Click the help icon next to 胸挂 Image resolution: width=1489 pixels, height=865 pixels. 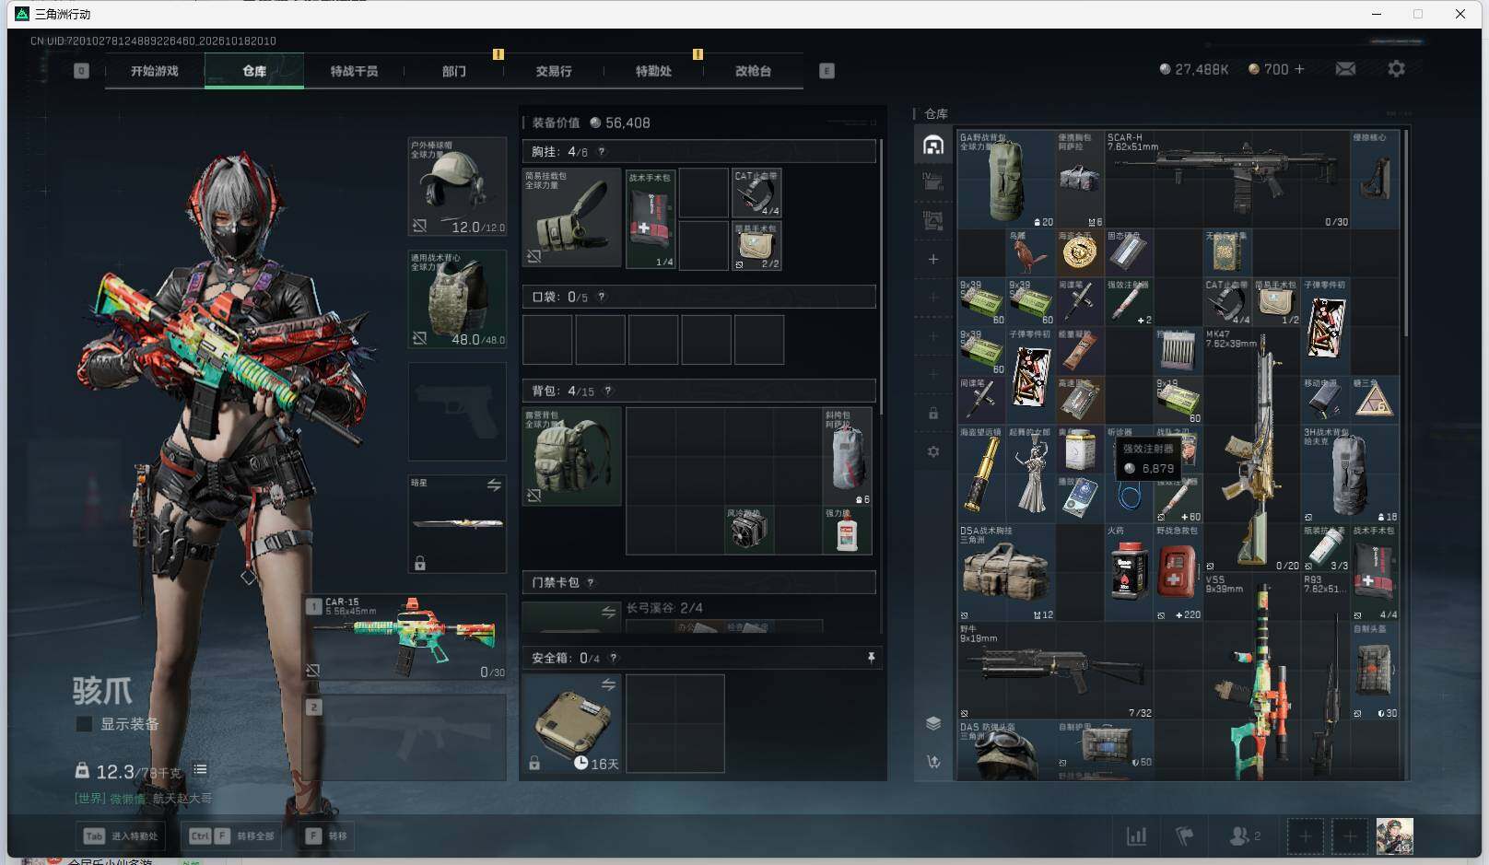(x=602, y=151)
